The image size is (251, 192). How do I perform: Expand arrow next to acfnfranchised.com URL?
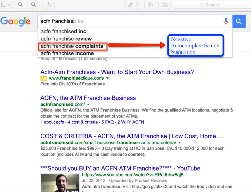(88, 104)
